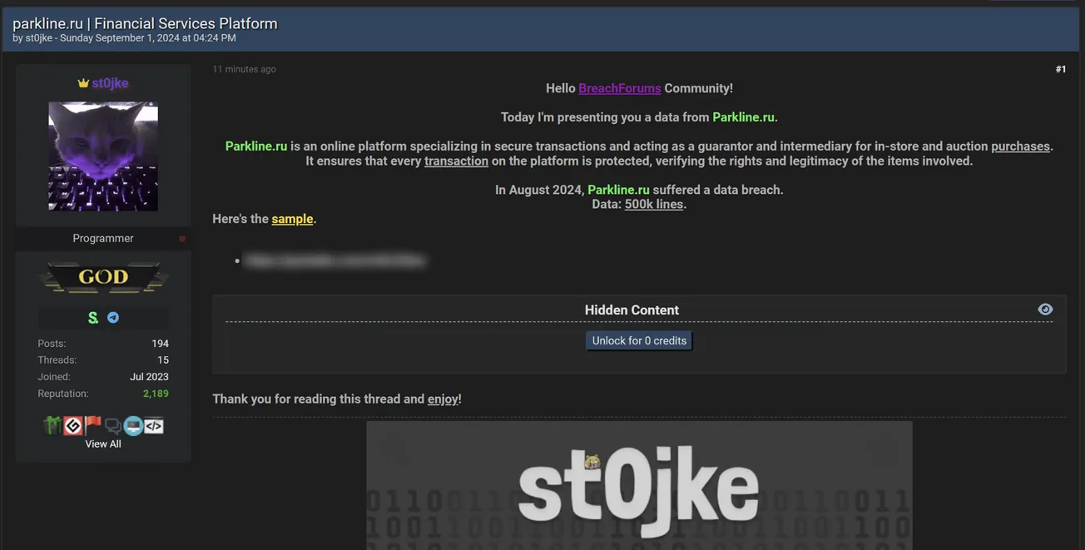Click the code brackets award badge
1085x550 pixels.
(154, 426)
